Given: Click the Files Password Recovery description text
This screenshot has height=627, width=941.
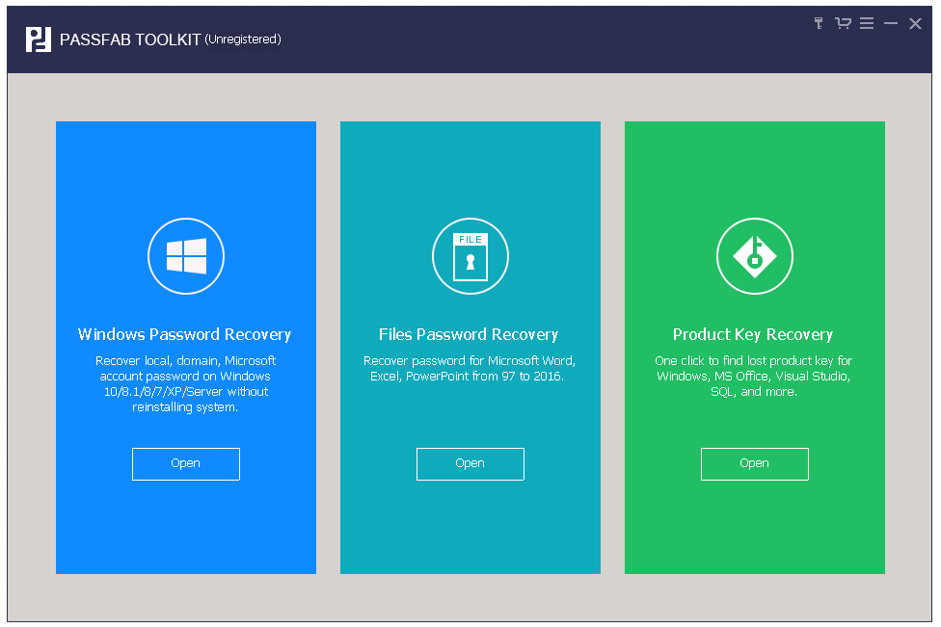Looking at the screenshot, I should click(470, 368).
